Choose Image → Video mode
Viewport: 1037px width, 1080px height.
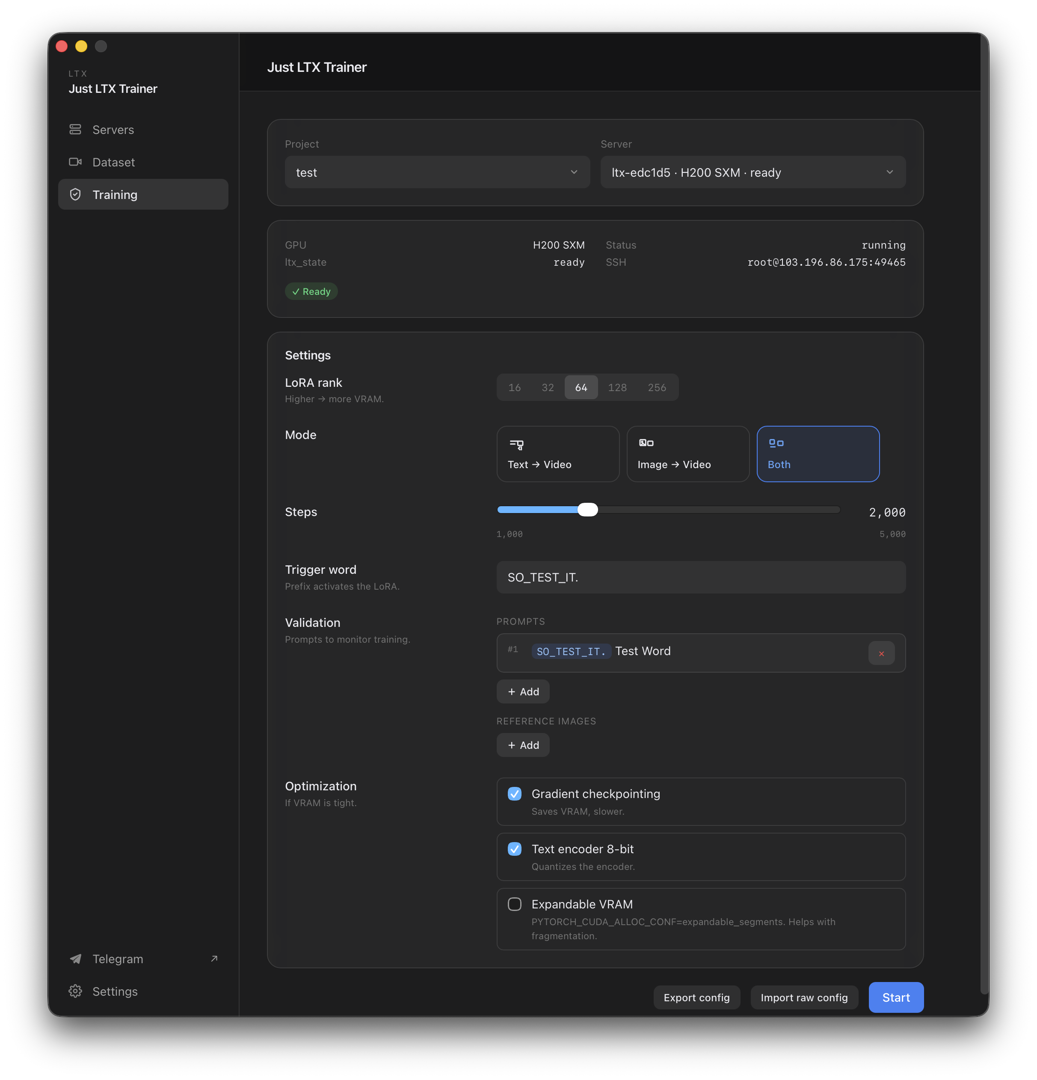coord(687,454)
